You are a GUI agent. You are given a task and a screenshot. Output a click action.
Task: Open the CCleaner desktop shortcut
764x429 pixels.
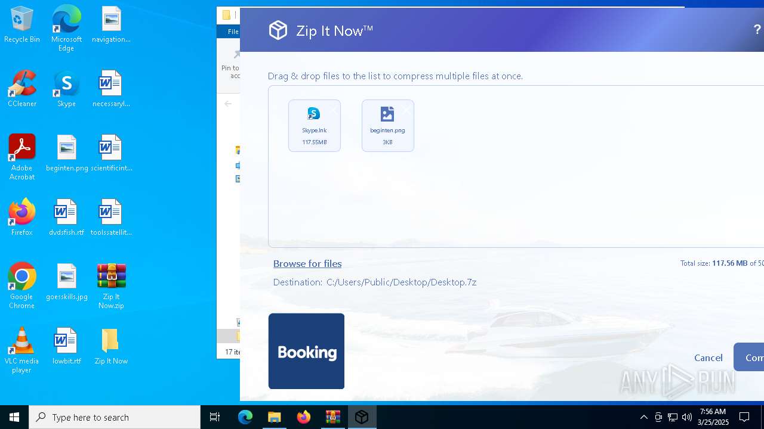point(22,89)
